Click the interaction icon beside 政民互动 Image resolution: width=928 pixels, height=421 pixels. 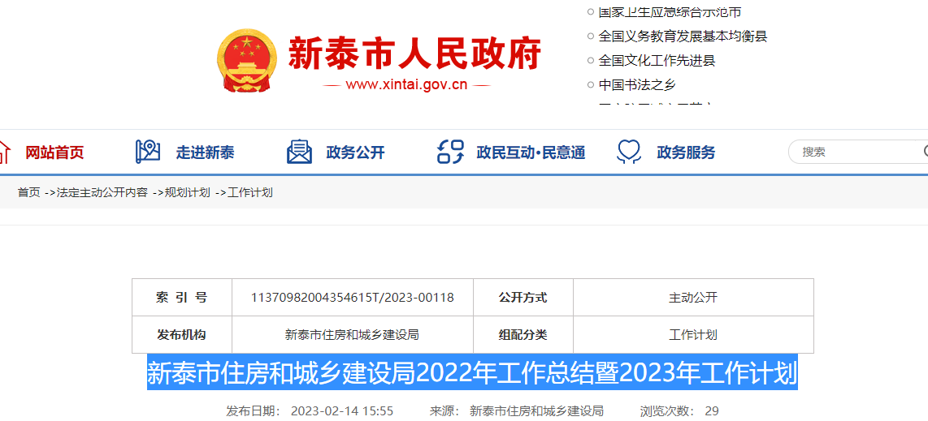coord(450,152)
